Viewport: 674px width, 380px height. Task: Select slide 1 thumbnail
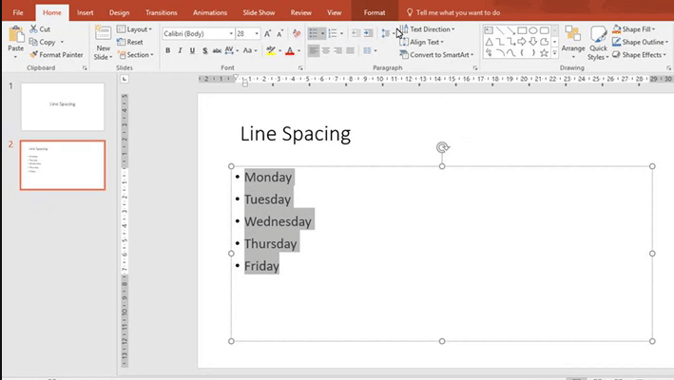[x=63, y=105]
